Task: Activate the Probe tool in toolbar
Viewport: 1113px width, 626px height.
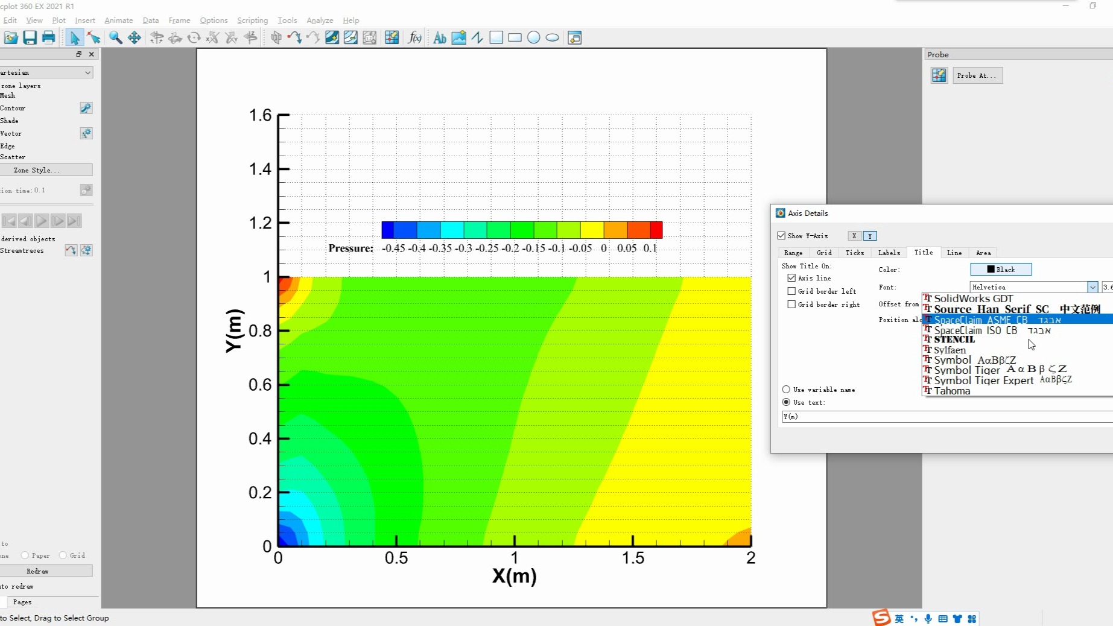Action: 392,38
